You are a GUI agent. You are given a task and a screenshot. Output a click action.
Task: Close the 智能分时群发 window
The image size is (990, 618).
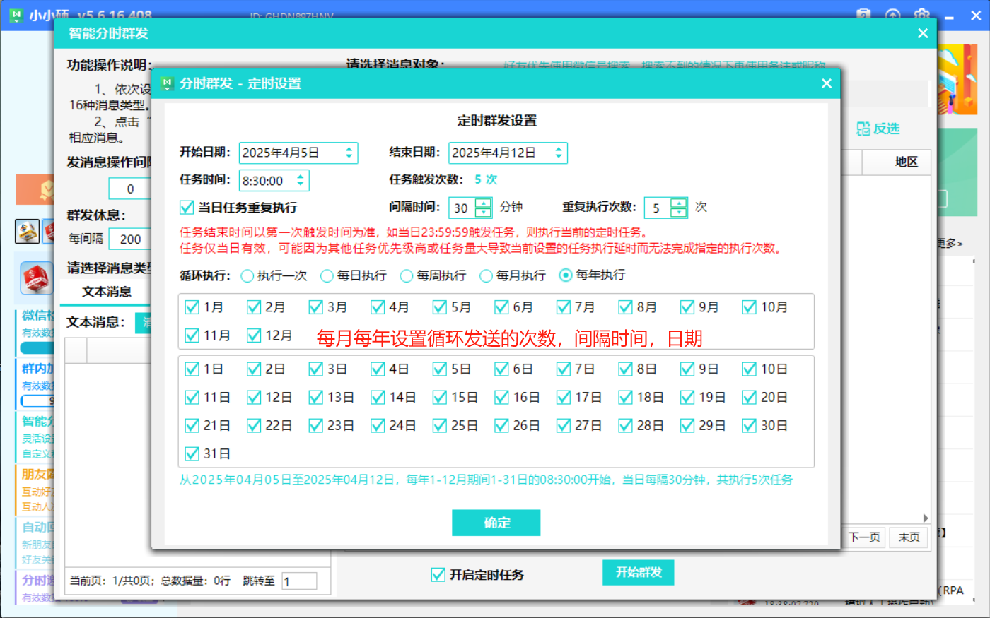tap(922, 33)
